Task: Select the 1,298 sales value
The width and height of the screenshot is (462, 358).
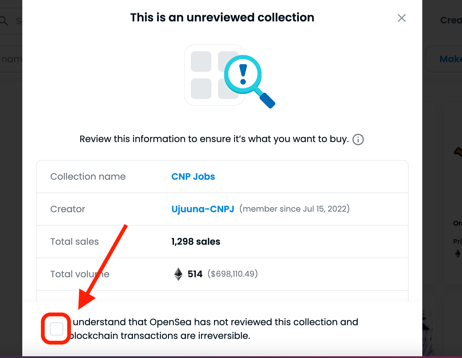Action: pos(196,242)
